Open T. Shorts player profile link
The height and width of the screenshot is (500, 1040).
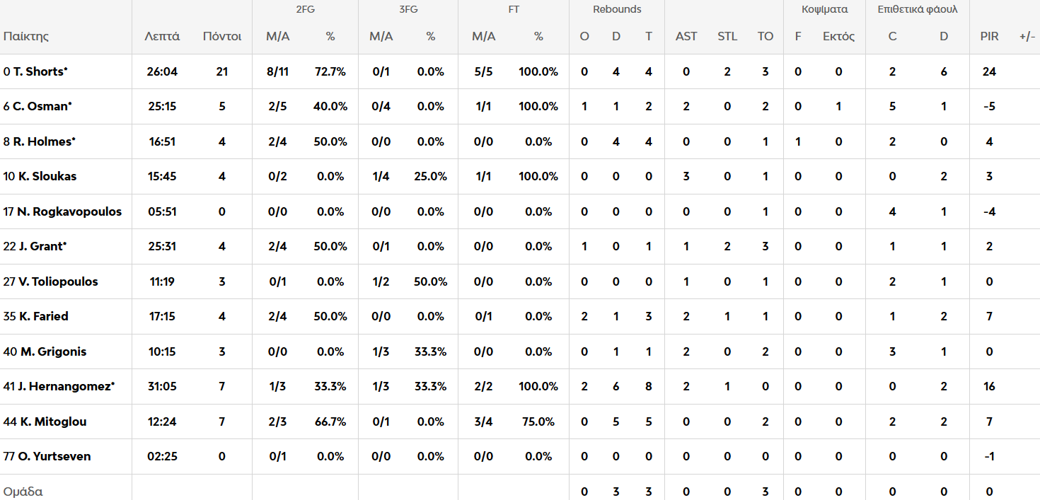tap(40, 71)
